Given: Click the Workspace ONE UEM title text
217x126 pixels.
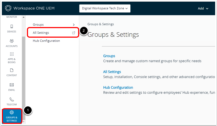Looking at the screenshot, I should click(x=34, y=8).
